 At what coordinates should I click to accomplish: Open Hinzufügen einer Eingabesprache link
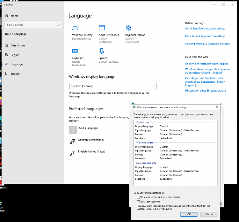coord(206,91)
